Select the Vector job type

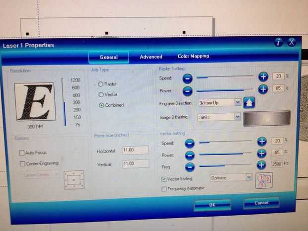pyautogui.click(x=101, y=95)
